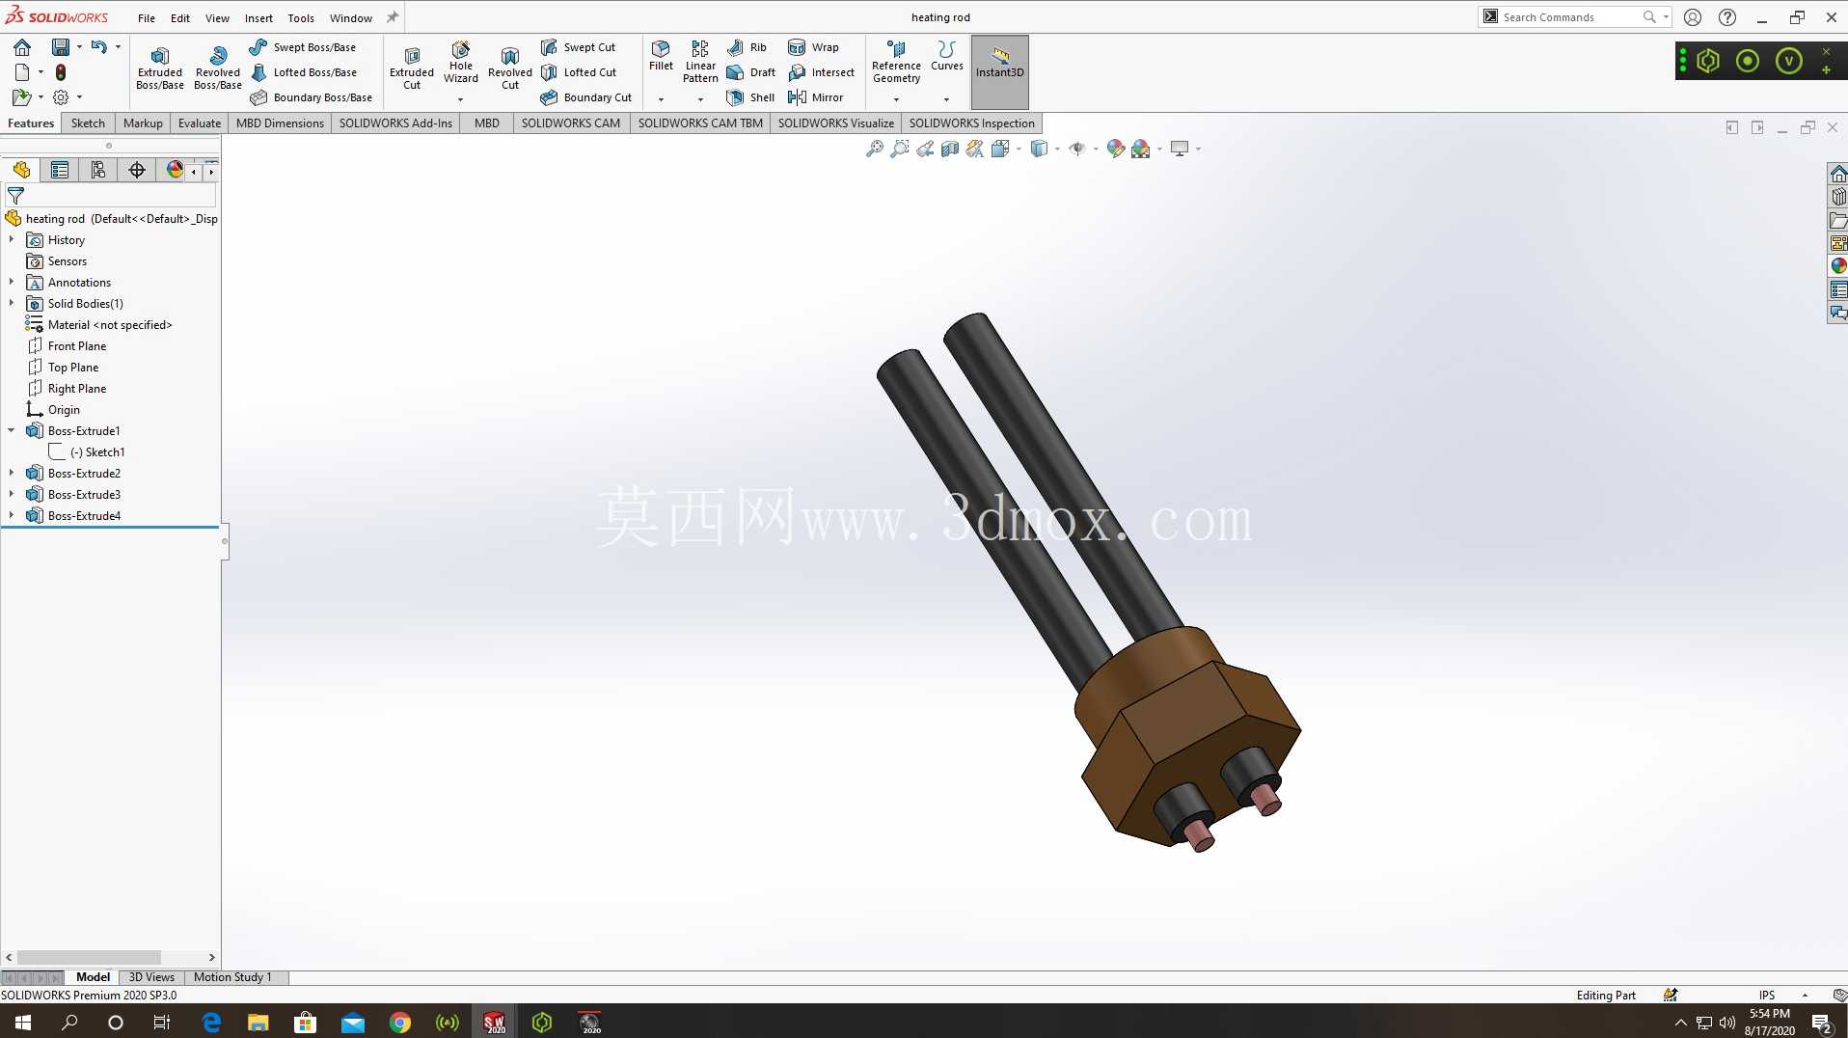Click the Extruded Cut tool
1848x1038 pixels.
(x=412, y=68)
